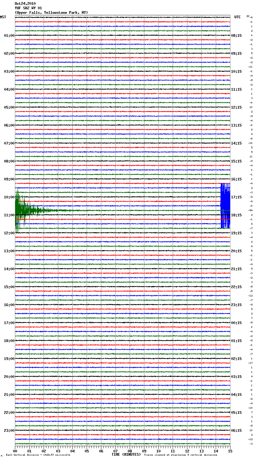Click the clipped blue signal burst near minute 14

(x=225, y=206)
